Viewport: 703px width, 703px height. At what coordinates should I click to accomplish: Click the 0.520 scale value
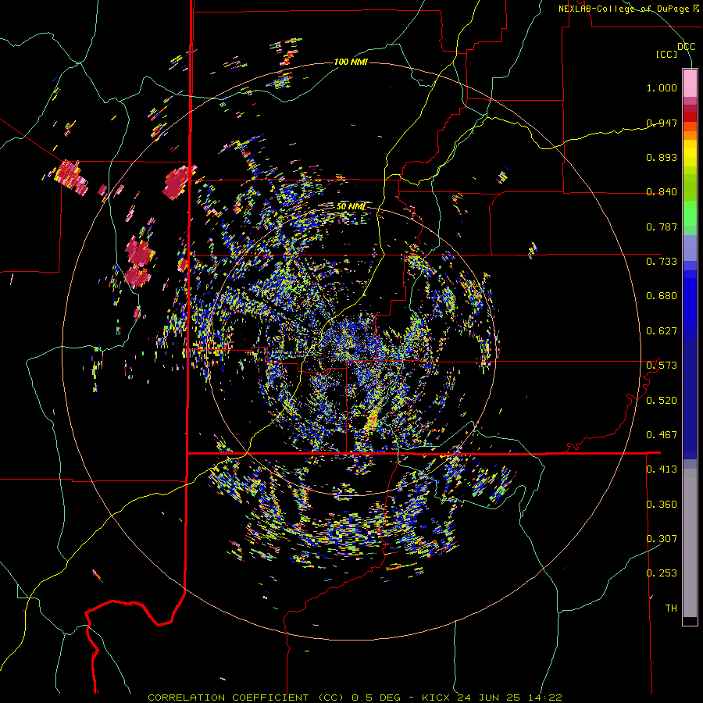click(x=662, y=401)
